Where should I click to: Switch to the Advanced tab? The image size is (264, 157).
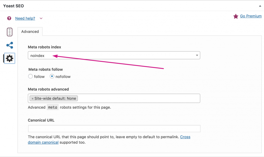(x=30, y=32)
